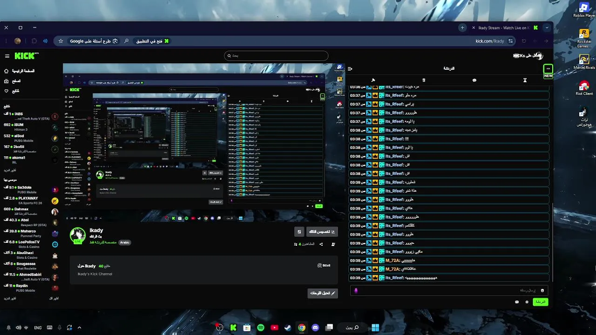The width and height of the screenshot is (596, 335).
Task: Open Riot Client desktop shortcut
Action: [x=584, y=88]
